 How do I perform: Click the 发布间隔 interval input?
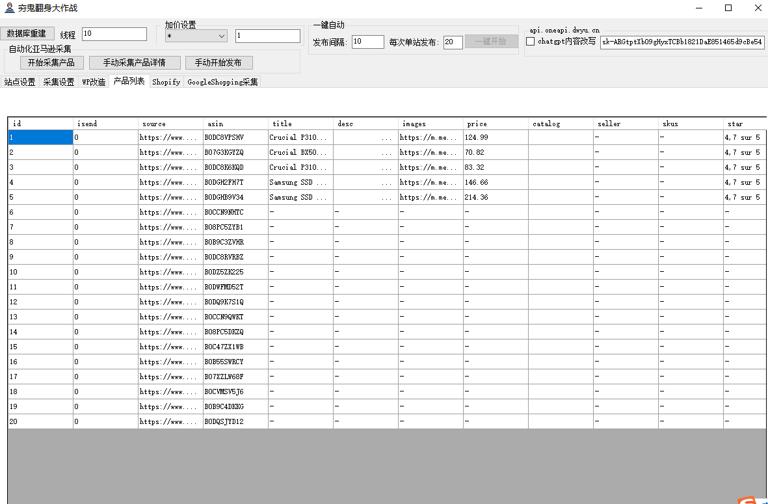pyautogui.click(x=367, y=41)
